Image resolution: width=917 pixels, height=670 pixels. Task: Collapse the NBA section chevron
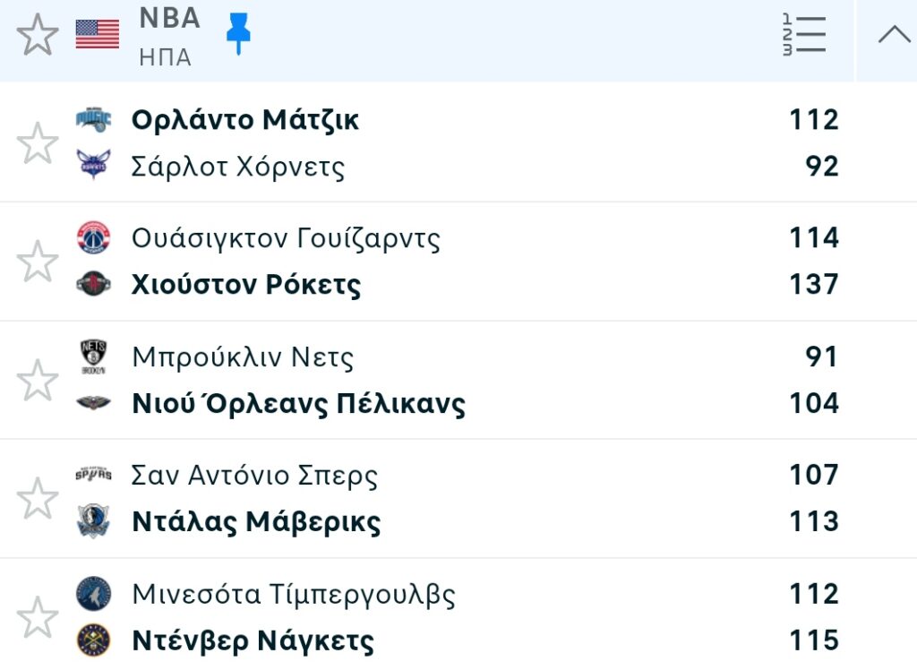pos(894,36)
